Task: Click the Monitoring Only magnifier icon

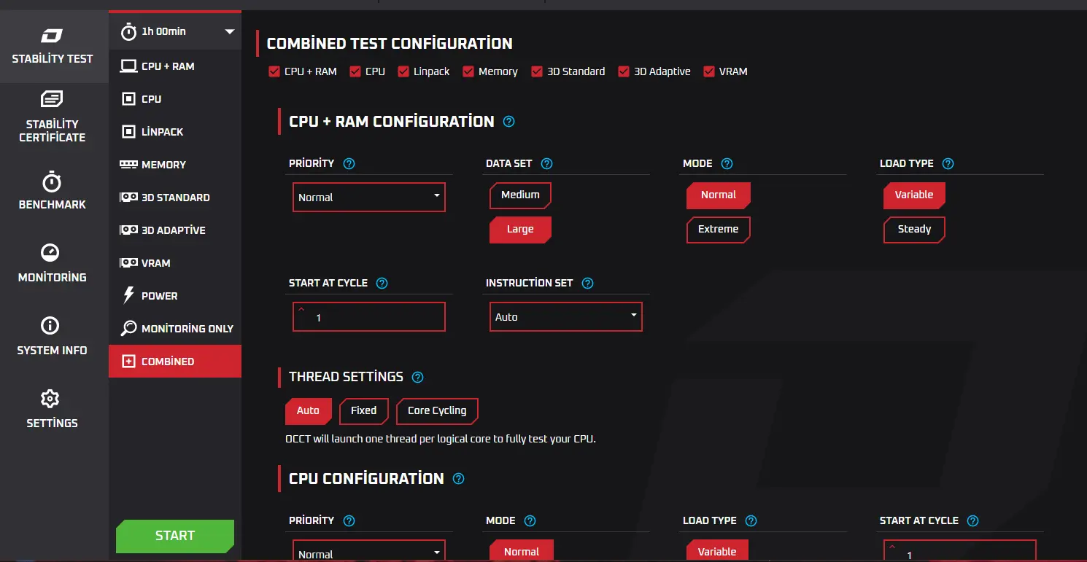Action: pos(128,328)
